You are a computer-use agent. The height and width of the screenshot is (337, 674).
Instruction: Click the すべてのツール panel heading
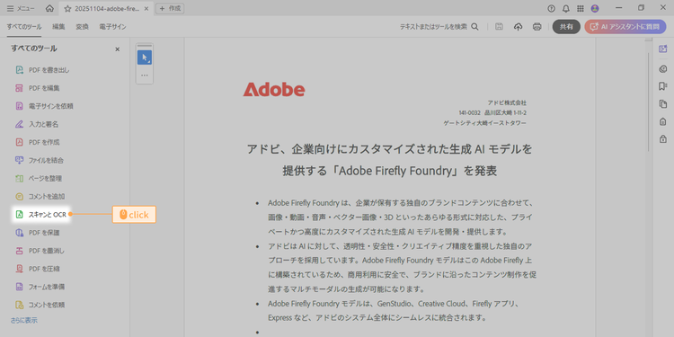click(34, 49)
